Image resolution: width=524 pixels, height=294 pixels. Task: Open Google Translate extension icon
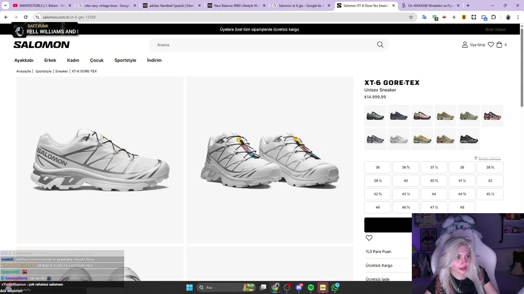click(x=425, y=17)
